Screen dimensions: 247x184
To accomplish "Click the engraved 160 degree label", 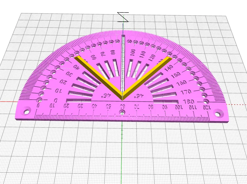I will click(x=181, y=83).
